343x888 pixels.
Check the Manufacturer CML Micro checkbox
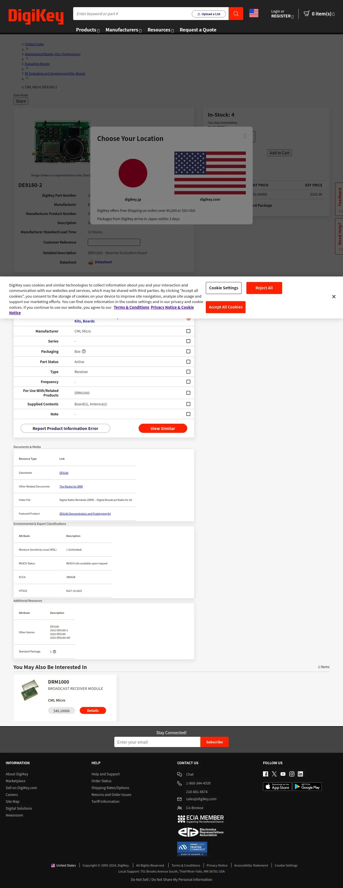pyautogui.click(x=188, y=331)
